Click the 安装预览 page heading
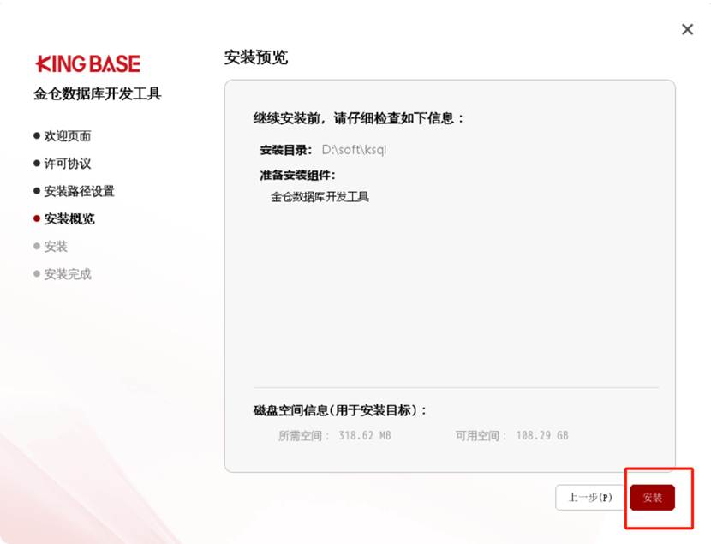Viewport: 711px width, 544px height. tap(255, 57)
